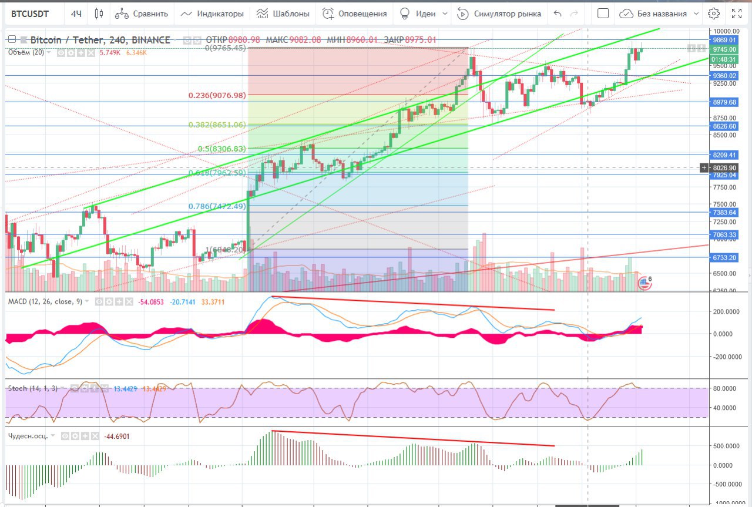Select the 9745.00 current price label
The width and height of the screenshot is (752, 507).
(x=724, y=50)
